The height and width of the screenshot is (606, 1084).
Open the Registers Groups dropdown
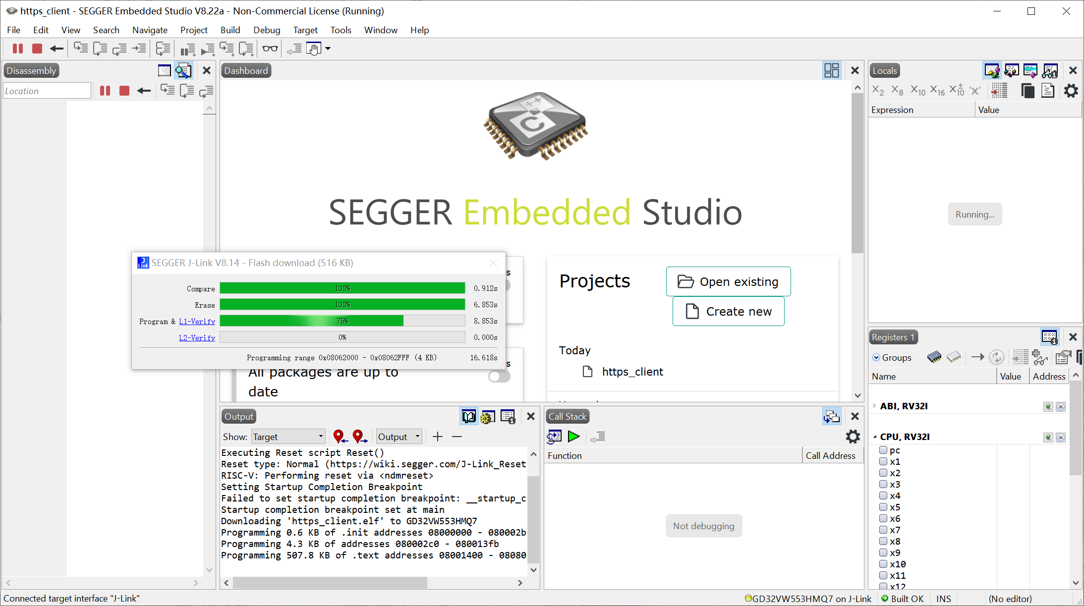[892, 357]
